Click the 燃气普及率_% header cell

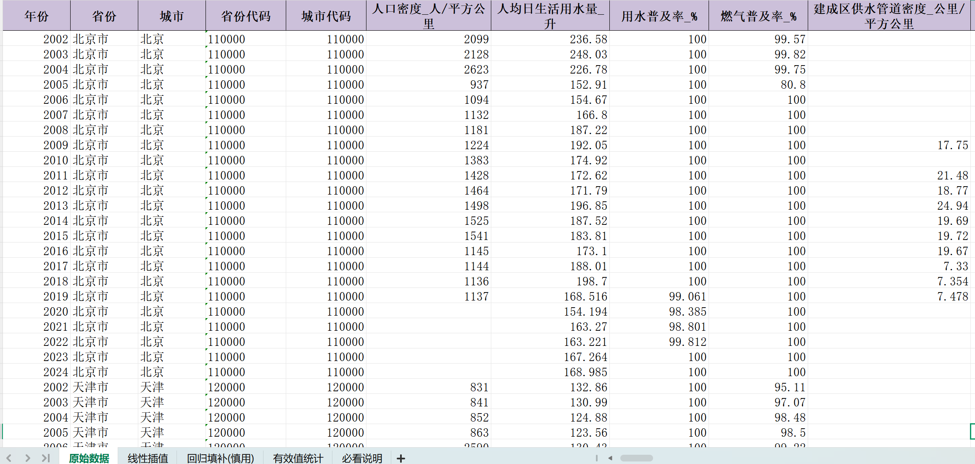(x=758, y=16)
